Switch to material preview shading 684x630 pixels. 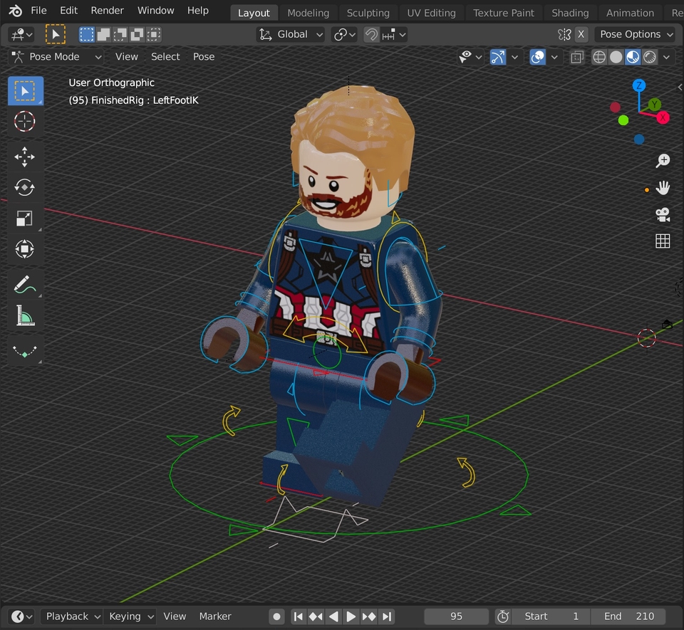tap(633, 57)
